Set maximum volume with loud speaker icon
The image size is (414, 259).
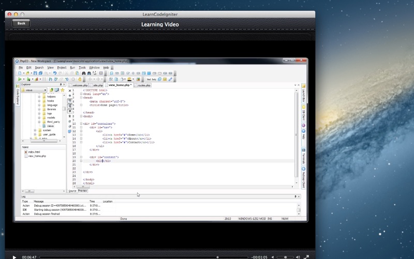[x=298, y=257]
